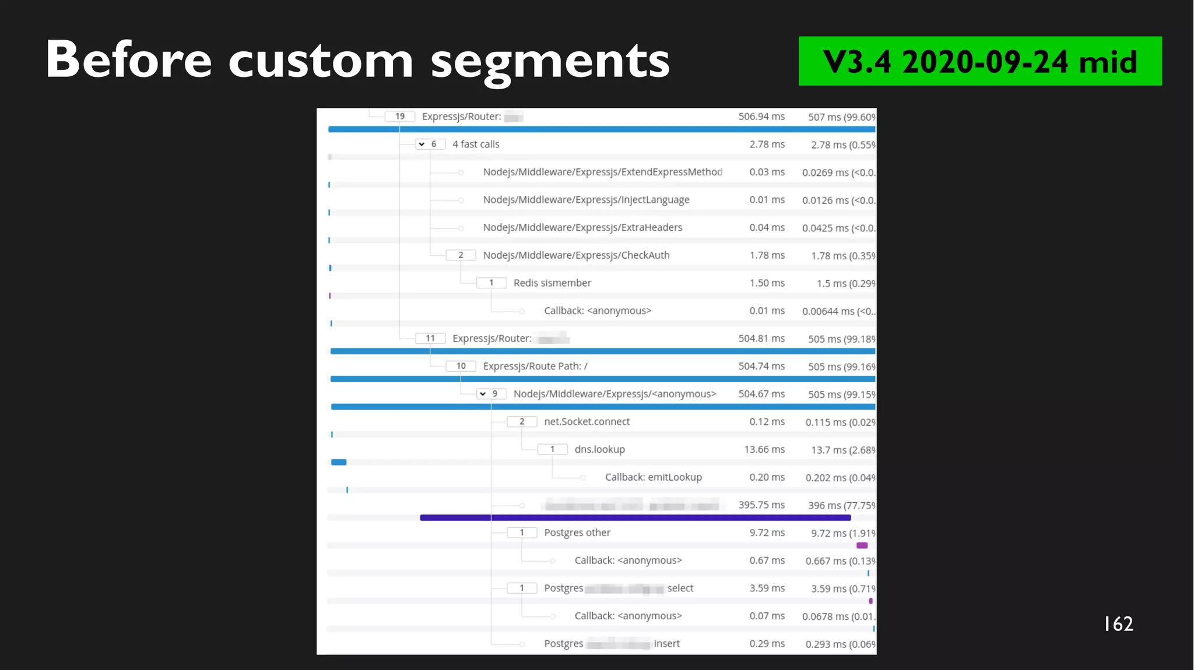Screen dimensions: 1194x670
Task: Collapse the '4 fast calls' node chevron
Action: [422, 144]
